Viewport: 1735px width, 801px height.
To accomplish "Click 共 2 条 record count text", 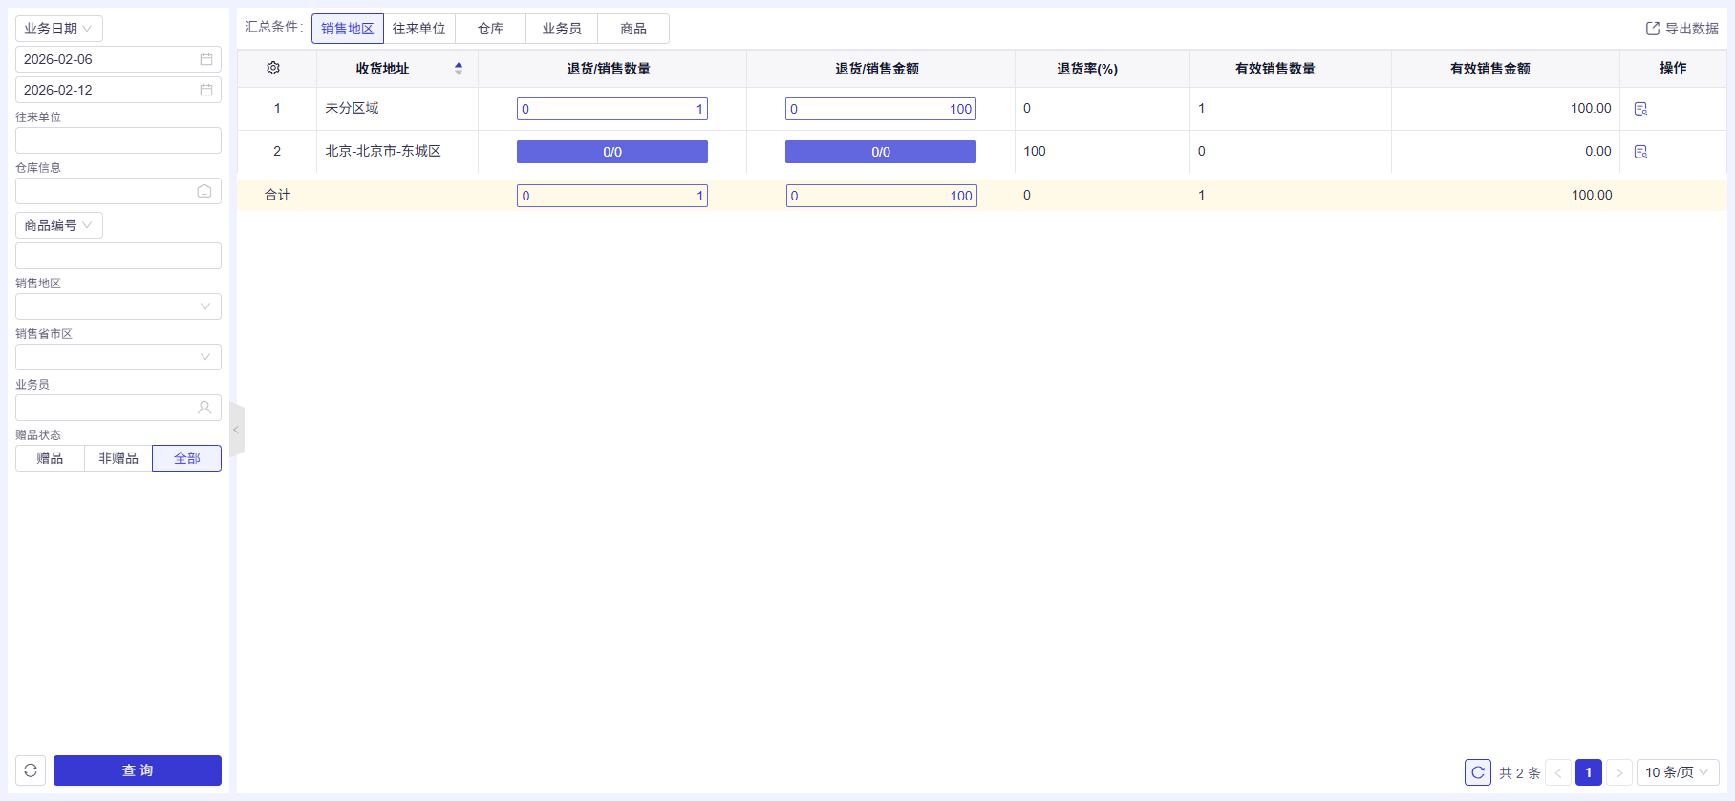I will tap(1519, 772).
